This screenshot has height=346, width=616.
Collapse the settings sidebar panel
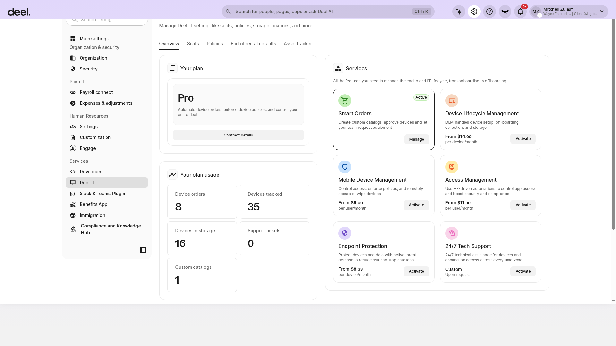(143, 250)
